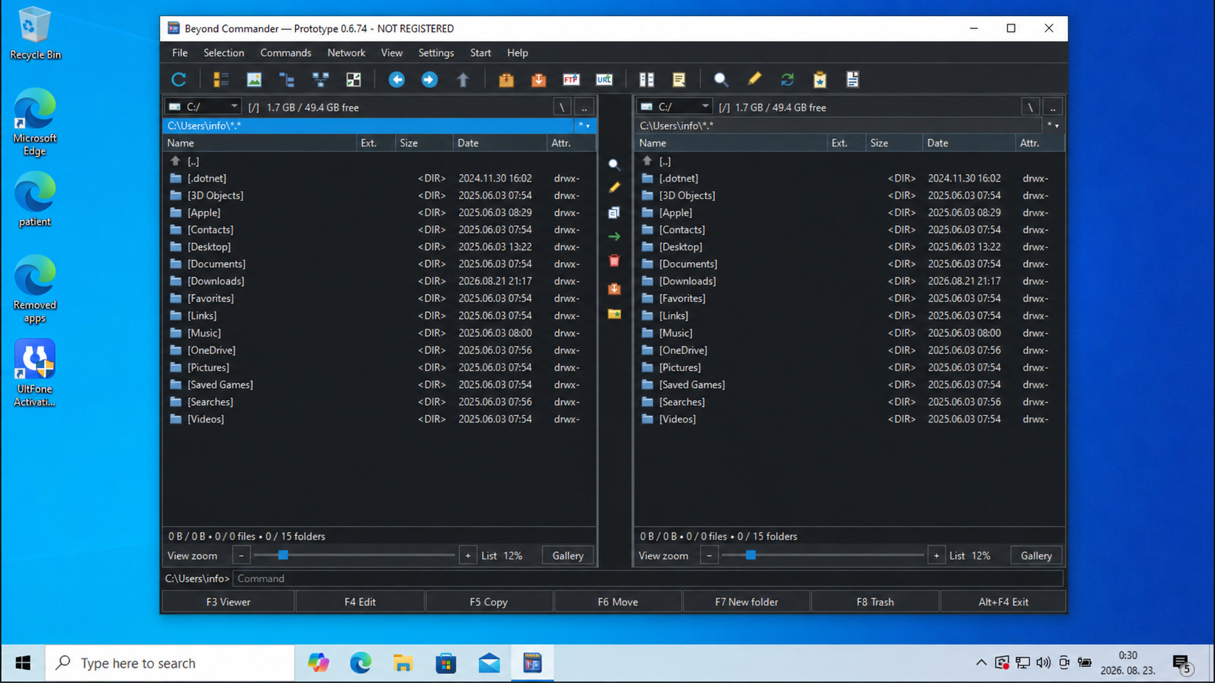Go back with the blue left arrow
Image resolution: width=1215 pixels, height=683 pixels.
[x=396, y=79]
